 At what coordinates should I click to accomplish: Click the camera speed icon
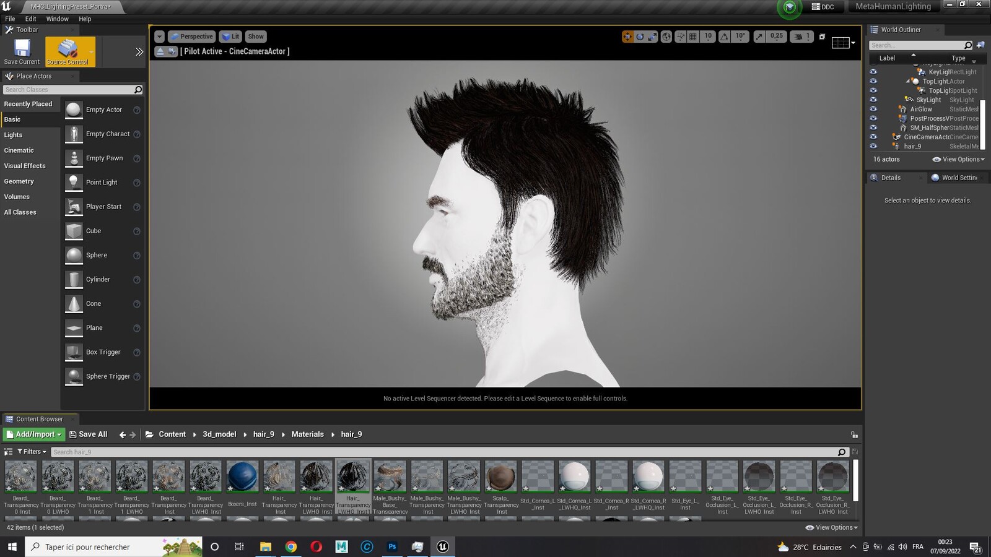[x=798, y=37]
